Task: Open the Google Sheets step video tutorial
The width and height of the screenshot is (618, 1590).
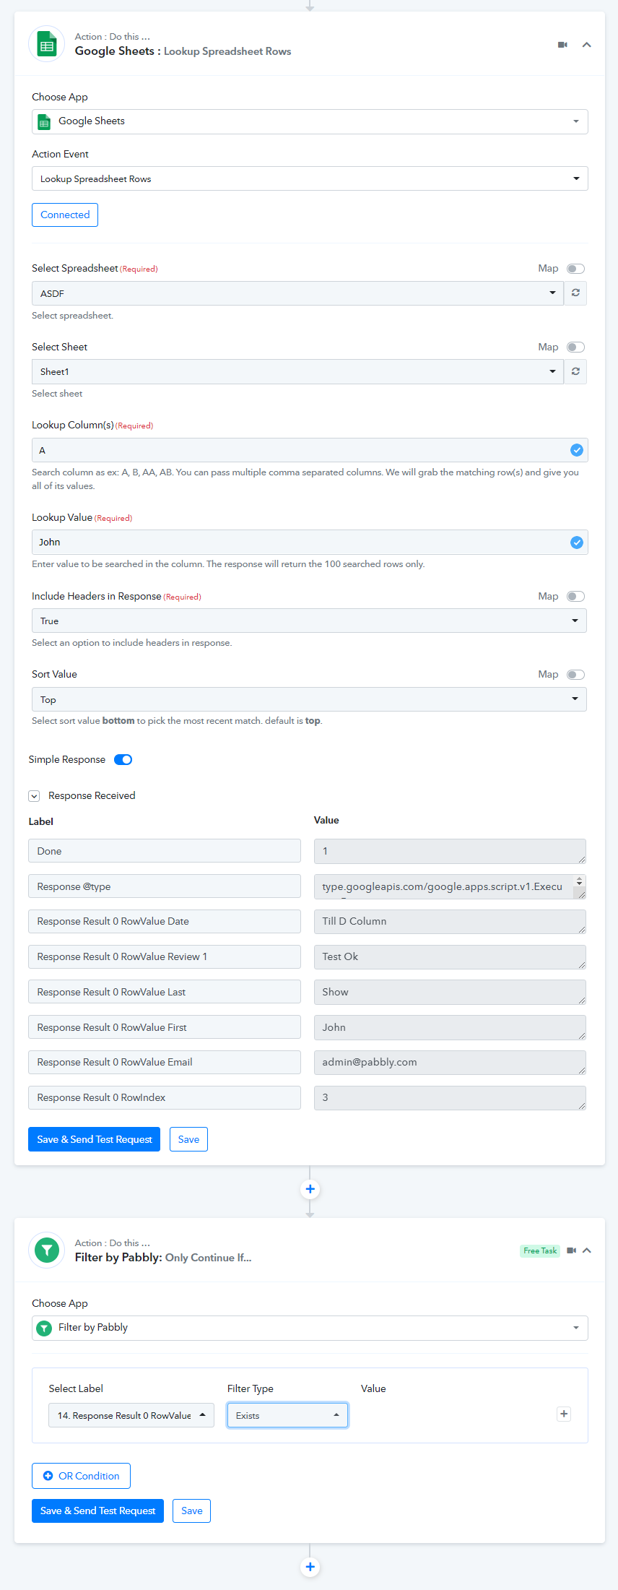Action: point(562,45)
